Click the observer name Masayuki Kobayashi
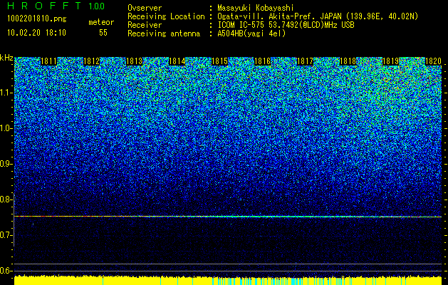Image resolution: width=448 pixels, height=285 pixels. point(256,8)
